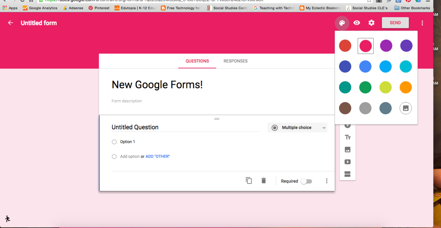Screen dimensions: 441x228
Task: Go back using the left arrow
Action: coord(10,23)
